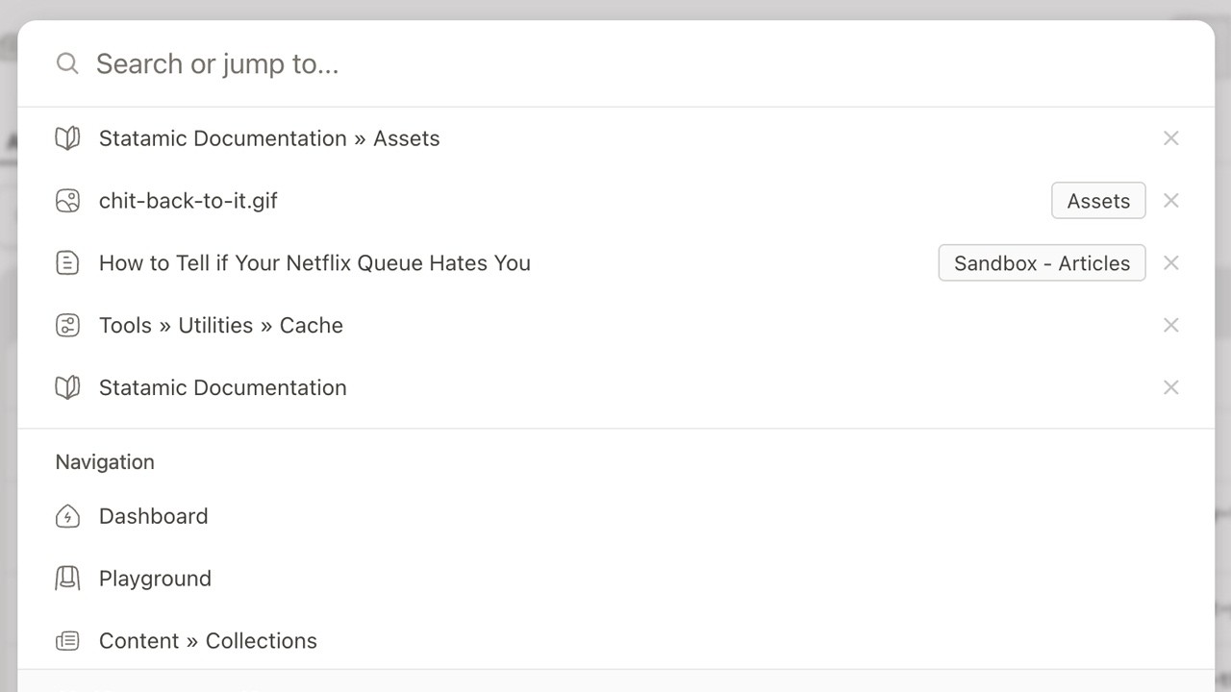Dismiss the Tools » Utilities » Cache recent item
This screenshot has height=692, width=1231.
click(1170, 326)
